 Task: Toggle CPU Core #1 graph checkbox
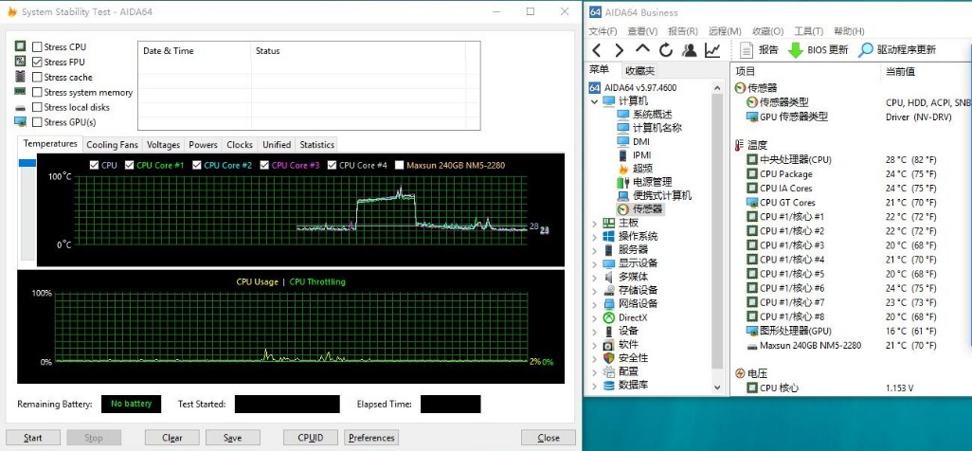click(x=130, y=165)
